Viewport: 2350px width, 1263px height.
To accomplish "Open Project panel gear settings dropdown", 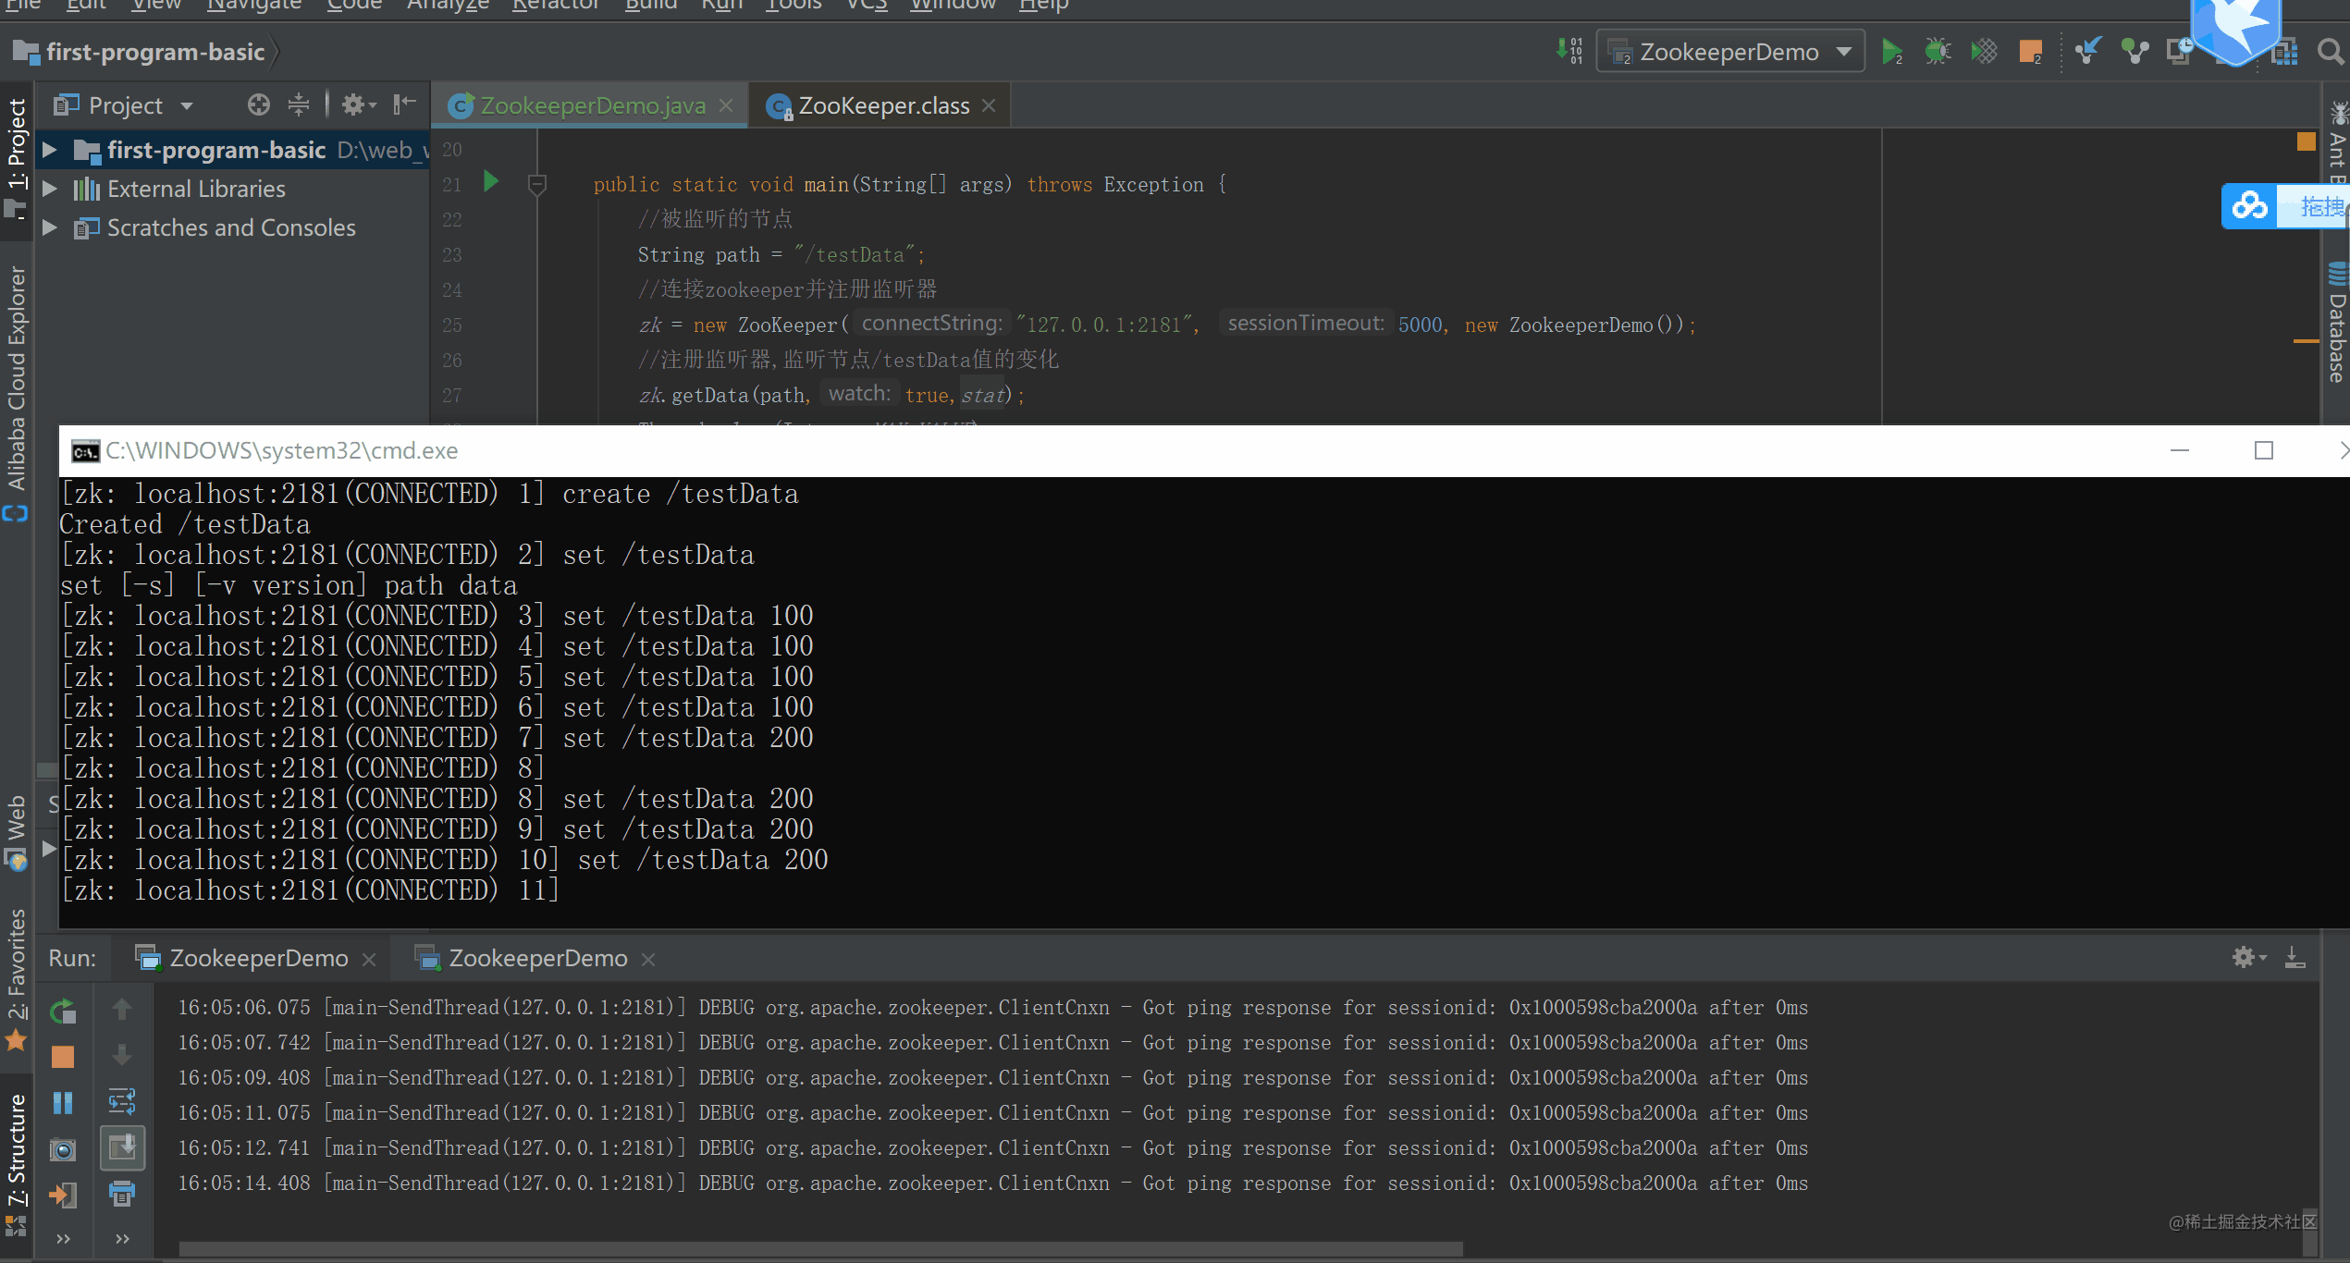I will 359,104.
